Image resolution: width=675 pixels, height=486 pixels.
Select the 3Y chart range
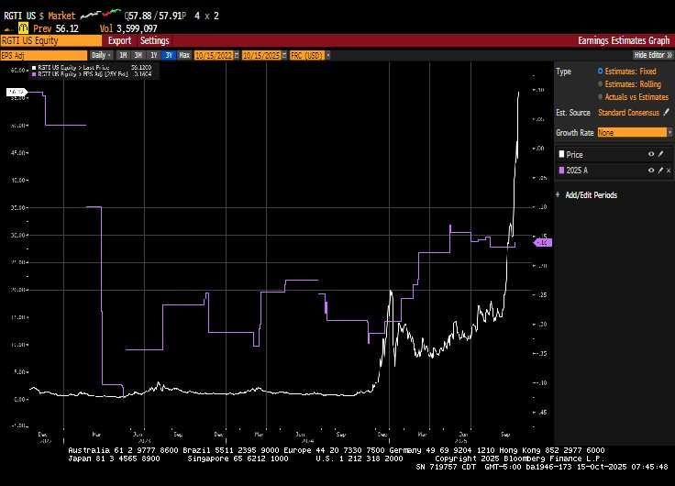(169, 55)
